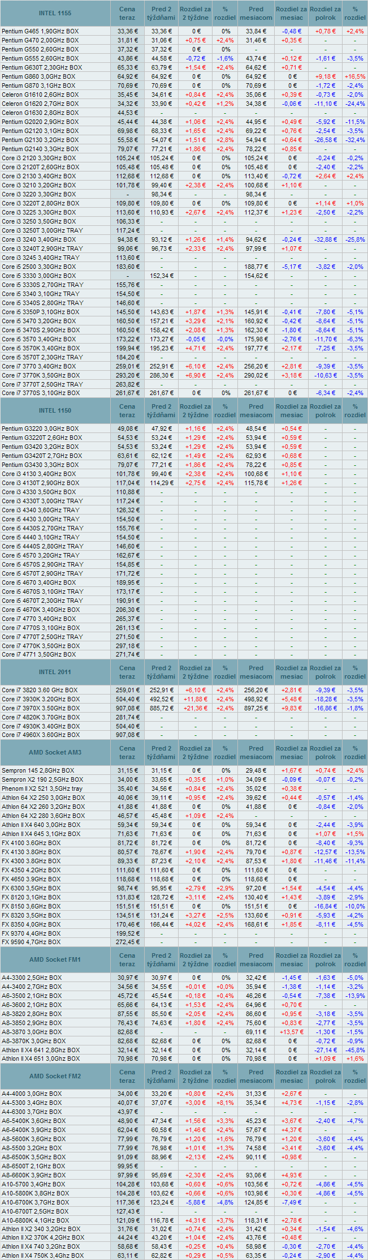Click the AMD Socket FM1 section header
Screen dimensions: 368x1260
(55, 959)
